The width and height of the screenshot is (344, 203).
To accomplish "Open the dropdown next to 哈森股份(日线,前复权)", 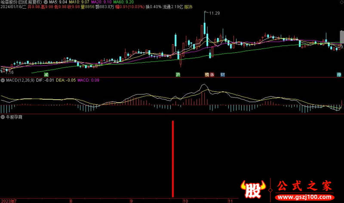I will click(46, 2).
